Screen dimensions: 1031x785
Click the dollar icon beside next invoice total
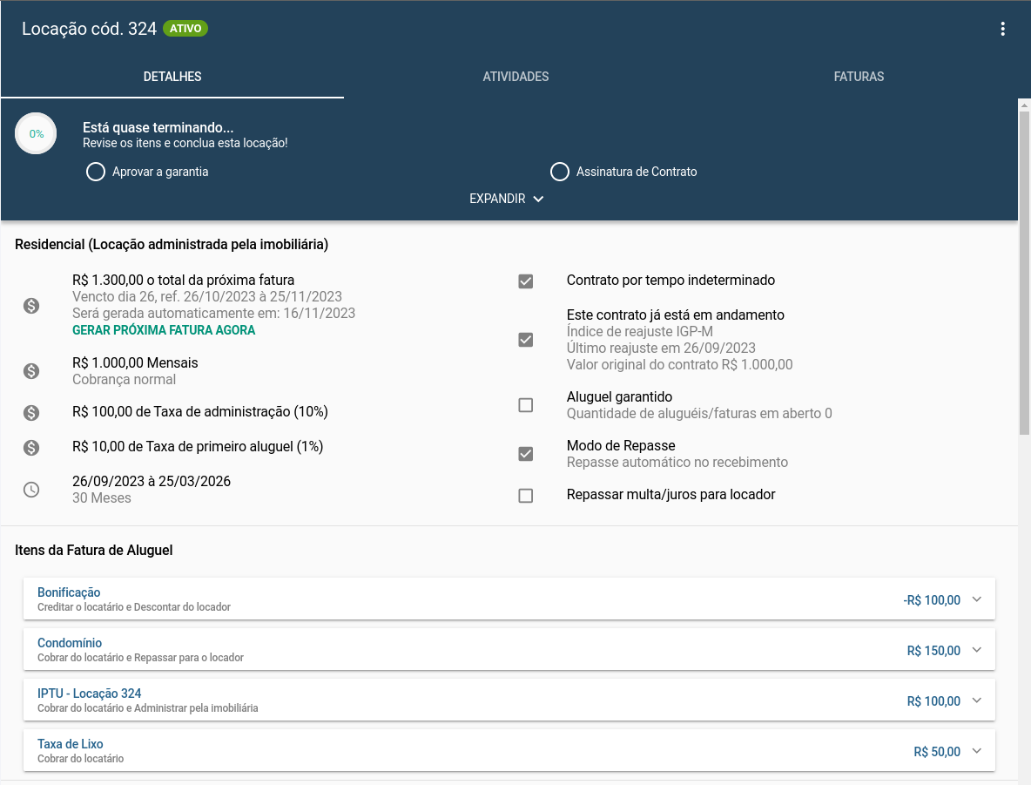[x=31, y=305]
